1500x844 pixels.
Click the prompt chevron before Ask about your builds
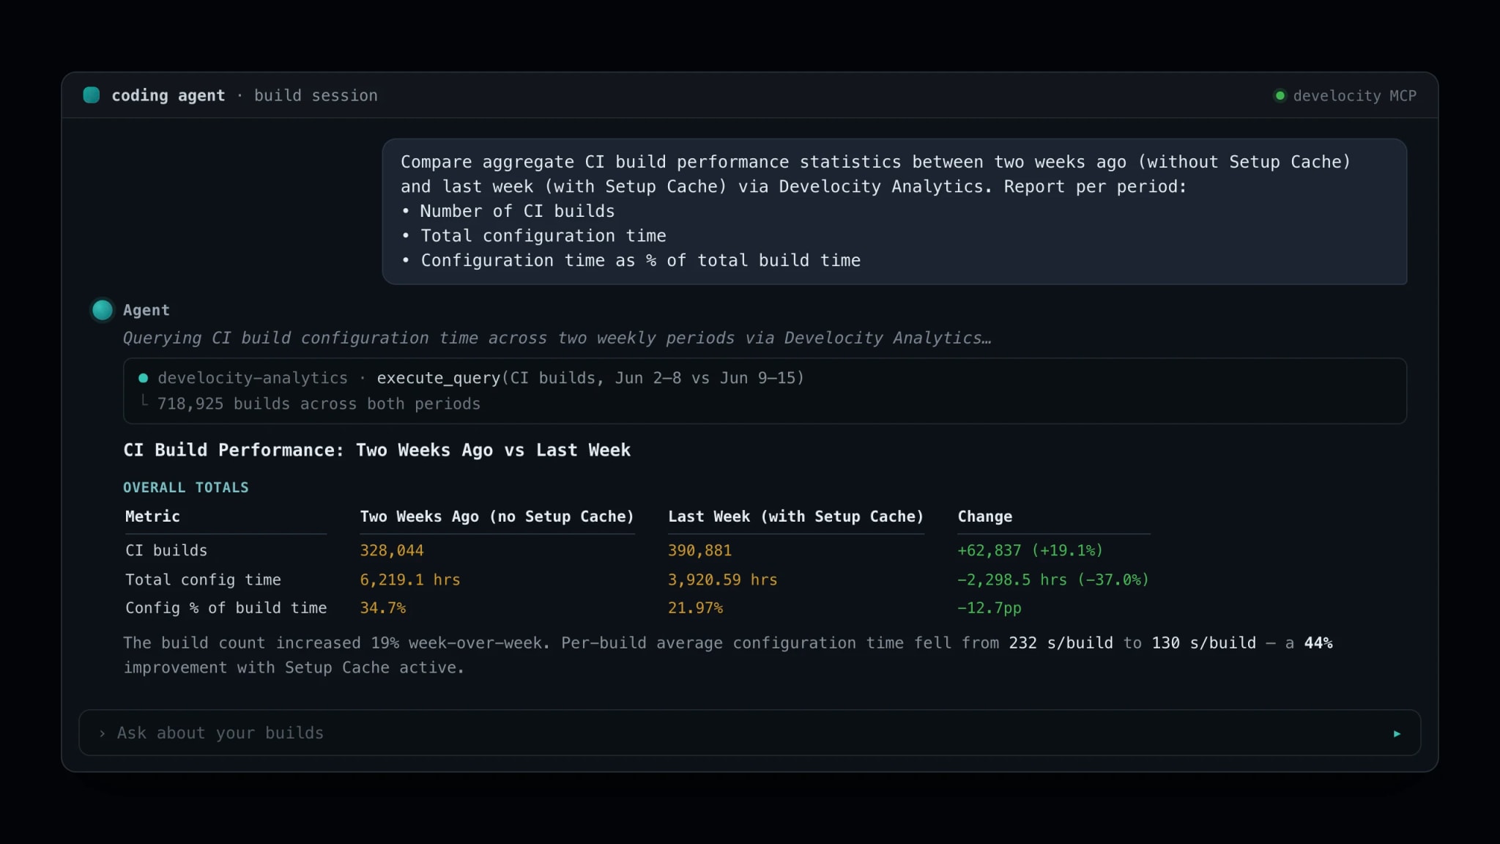coord(102,733)
